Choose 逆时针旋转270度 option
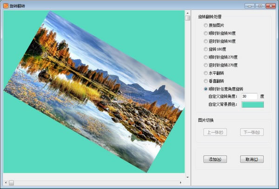This screenshot has width=279, height=189. click(x=206, y=65)
